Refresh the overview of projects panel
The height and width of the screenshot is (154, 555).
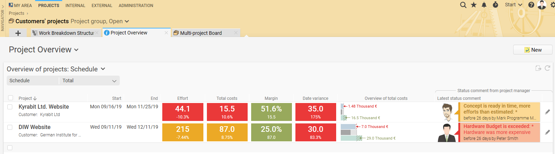pos(547,68)
